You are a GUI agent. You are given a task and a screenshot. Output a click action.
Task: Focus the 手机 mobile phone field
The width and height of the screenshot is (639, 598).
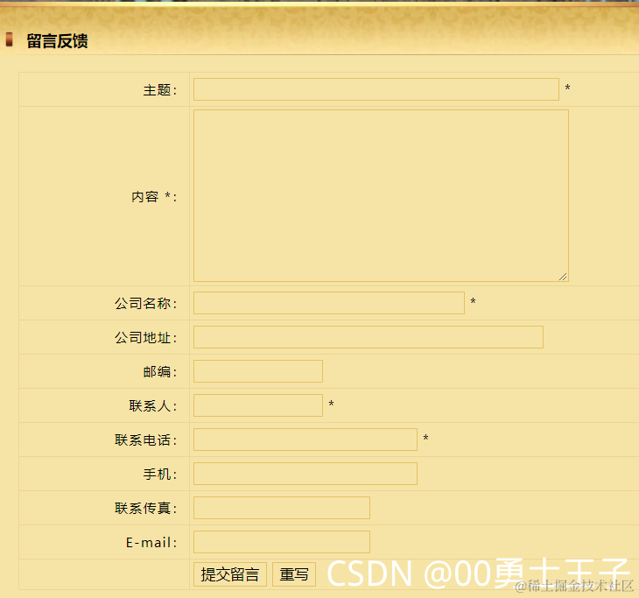[x=305, y=474]
